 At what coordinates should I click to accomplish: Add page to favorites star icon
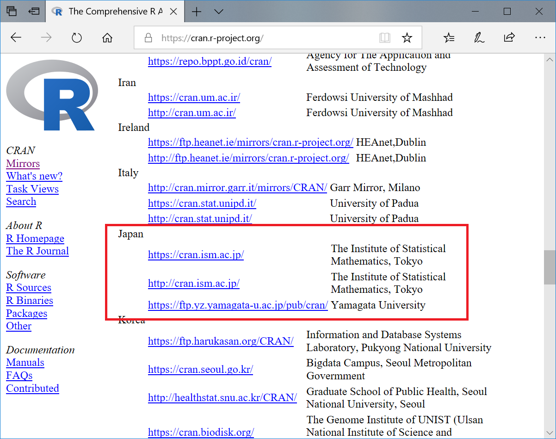pyautogui.click(x=407, y=38)
